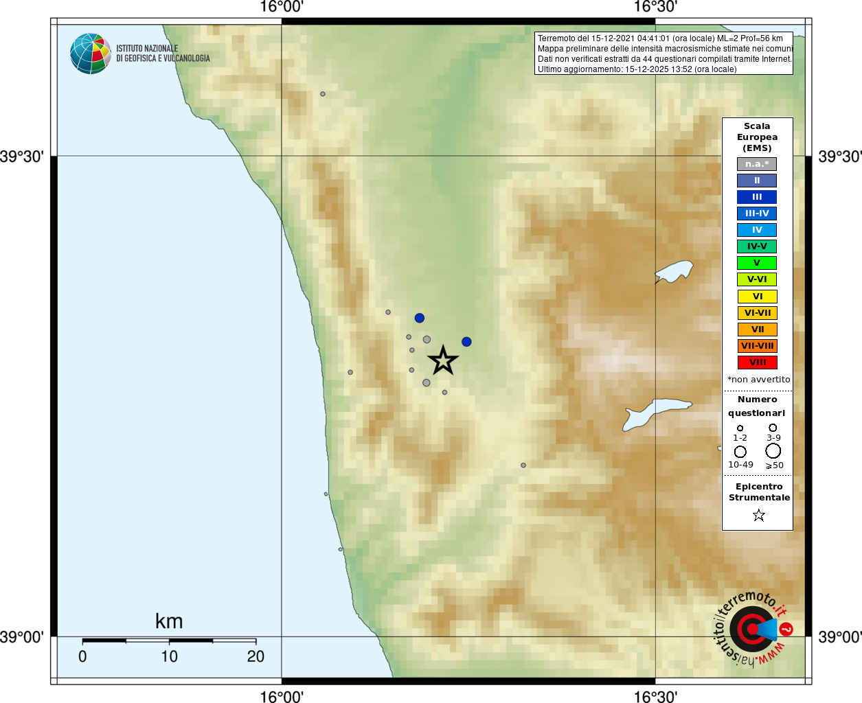
Task: Click the 'Dati non verificati estratti' line
Action: 665,59
